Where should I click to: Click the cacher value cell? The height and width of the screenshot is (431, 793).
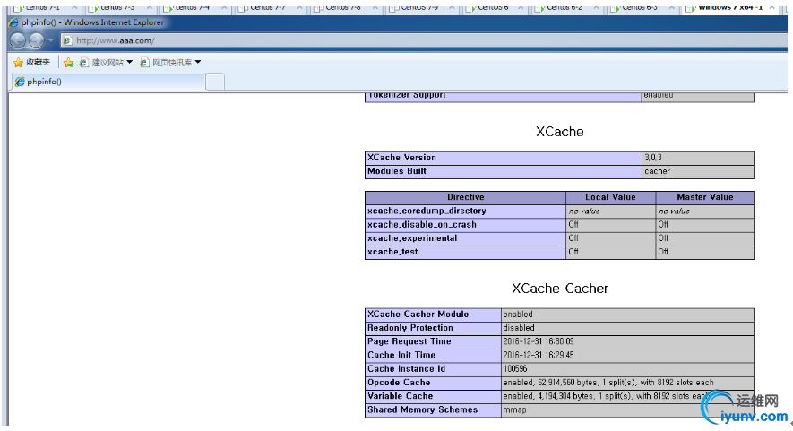(698, 171)
